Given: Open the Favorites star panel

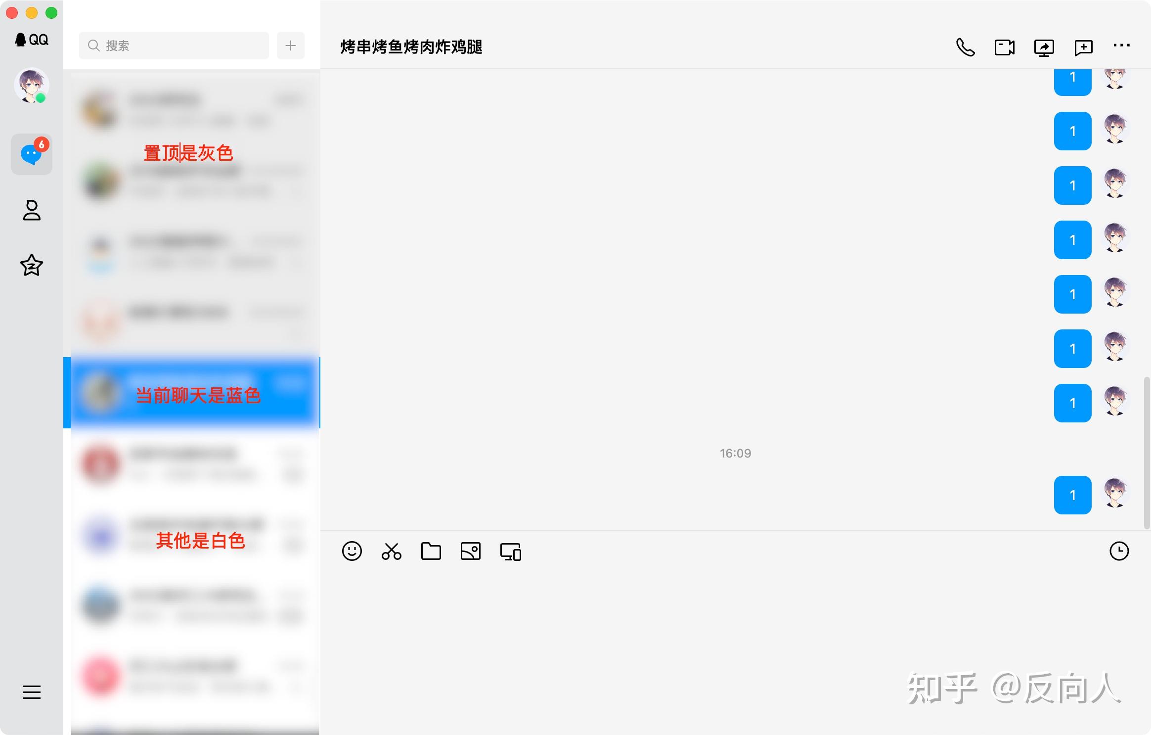Looking at the screenshot, I should [31, 266].
